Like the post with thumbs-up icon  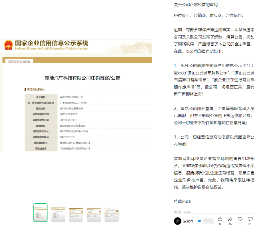tap(220, 219)
